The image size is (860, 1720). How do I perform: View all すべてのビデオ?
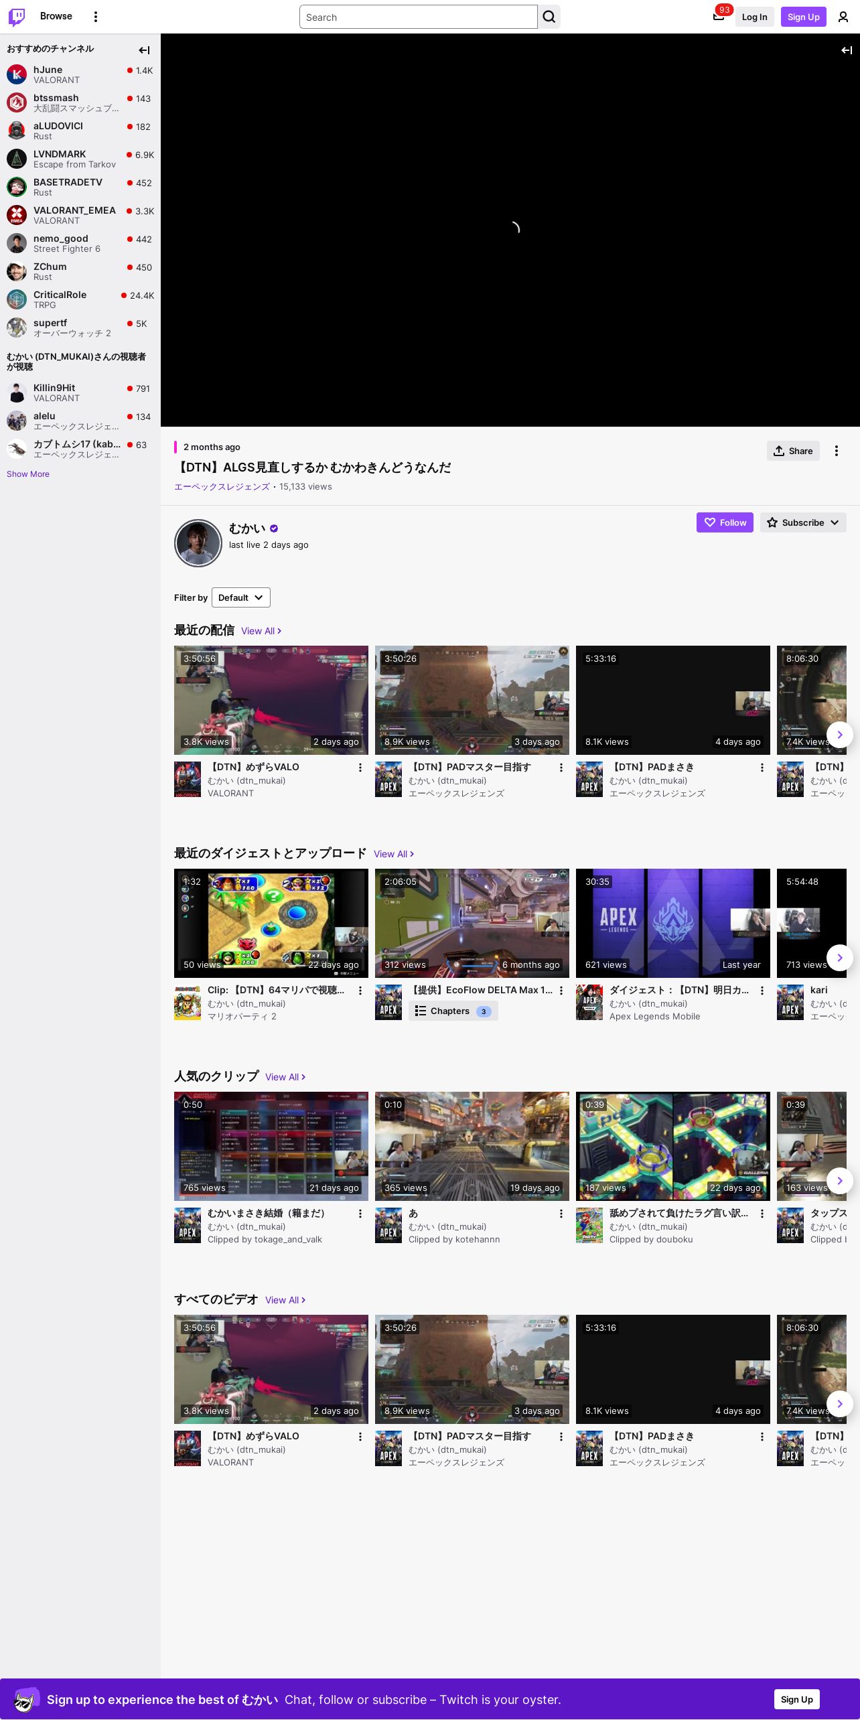click(285, 1300)
